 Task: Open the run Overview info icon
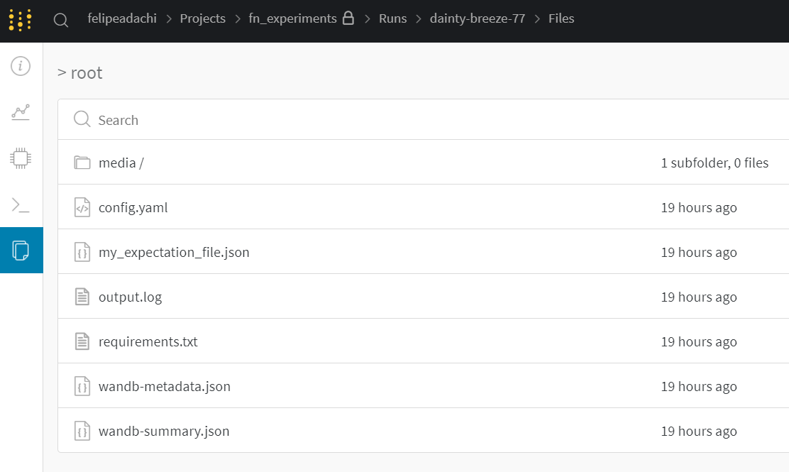point(21,67)
